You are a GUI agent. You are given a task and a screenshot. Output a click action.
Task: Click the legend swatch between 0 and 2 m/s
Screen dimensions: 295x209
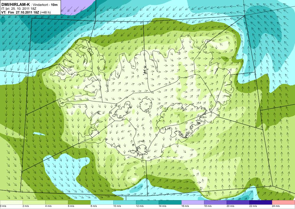coord(11,203)
